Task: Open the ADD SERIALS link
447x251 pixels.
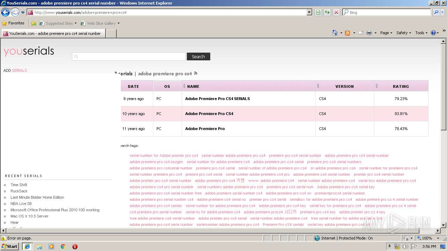Action: (x=15, y=70)
